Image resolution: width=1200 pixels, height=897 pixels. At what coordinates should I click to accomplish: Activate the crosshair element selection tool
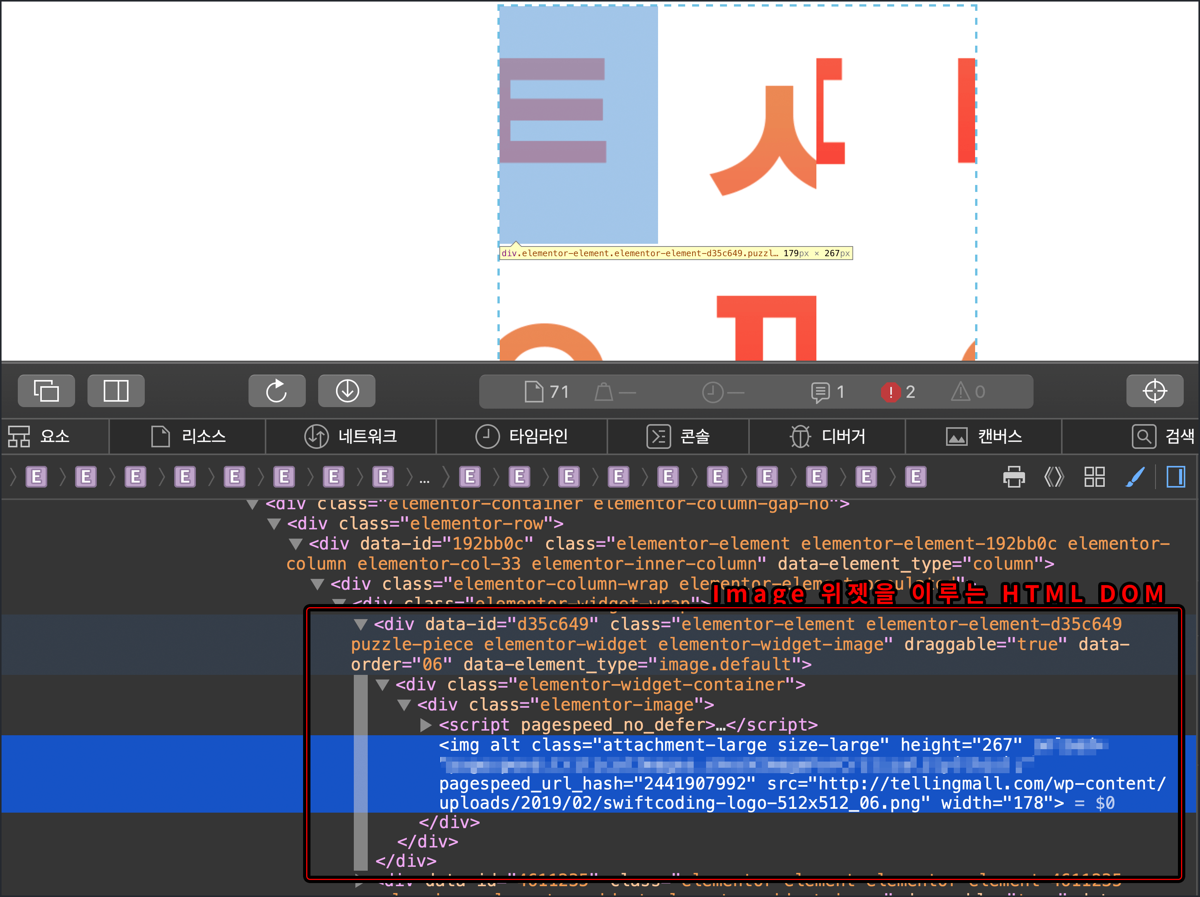(1154, 391)
